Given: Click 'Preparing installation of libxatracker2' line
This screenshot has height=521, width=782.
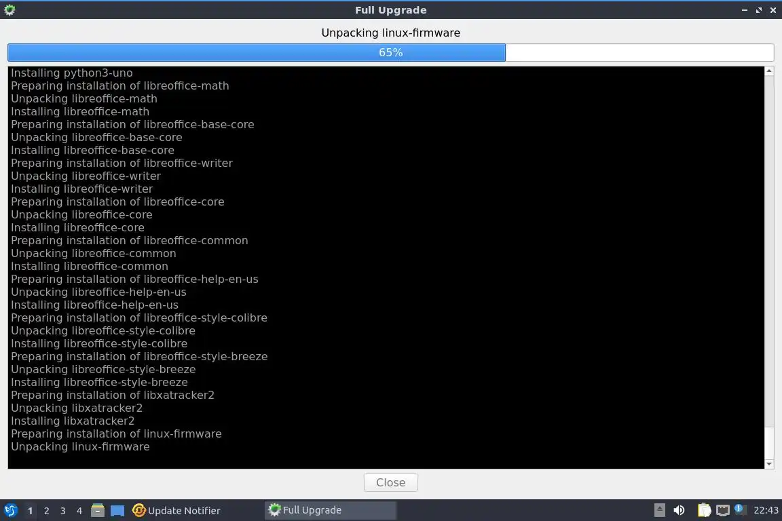Looking at the screenshot, I should (x=113, y=395).
